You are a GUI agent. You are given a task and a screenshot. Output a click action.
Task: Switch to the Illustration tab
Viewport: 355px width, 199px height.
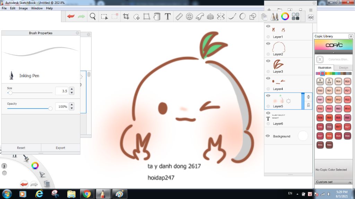324,68
